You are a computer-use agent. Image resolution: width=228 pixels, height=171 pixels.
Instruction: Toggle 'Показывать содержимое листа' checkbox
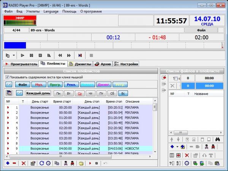tap(8, 77)
